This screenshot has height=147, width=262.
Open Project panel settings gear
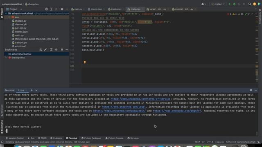coord(62,9)
